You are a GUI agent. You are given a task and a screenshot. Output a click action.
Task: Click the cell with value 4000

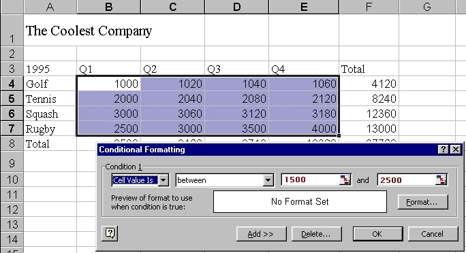click(304, 129)
